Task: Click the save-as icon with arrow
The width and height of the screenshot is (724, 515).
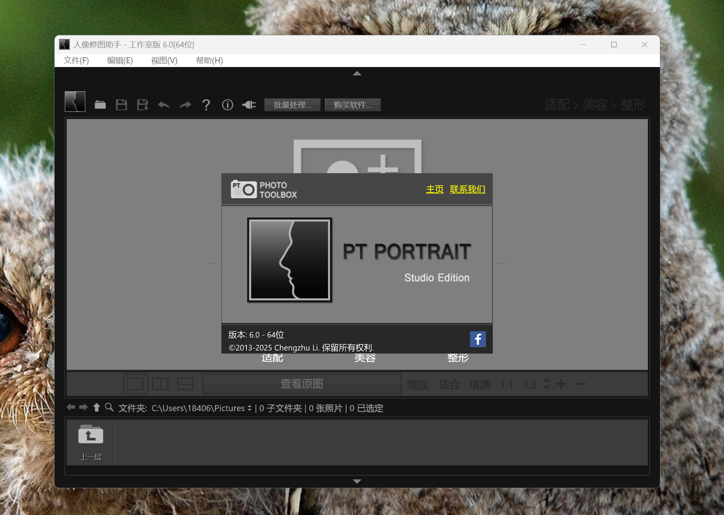Action: point(143,105)
